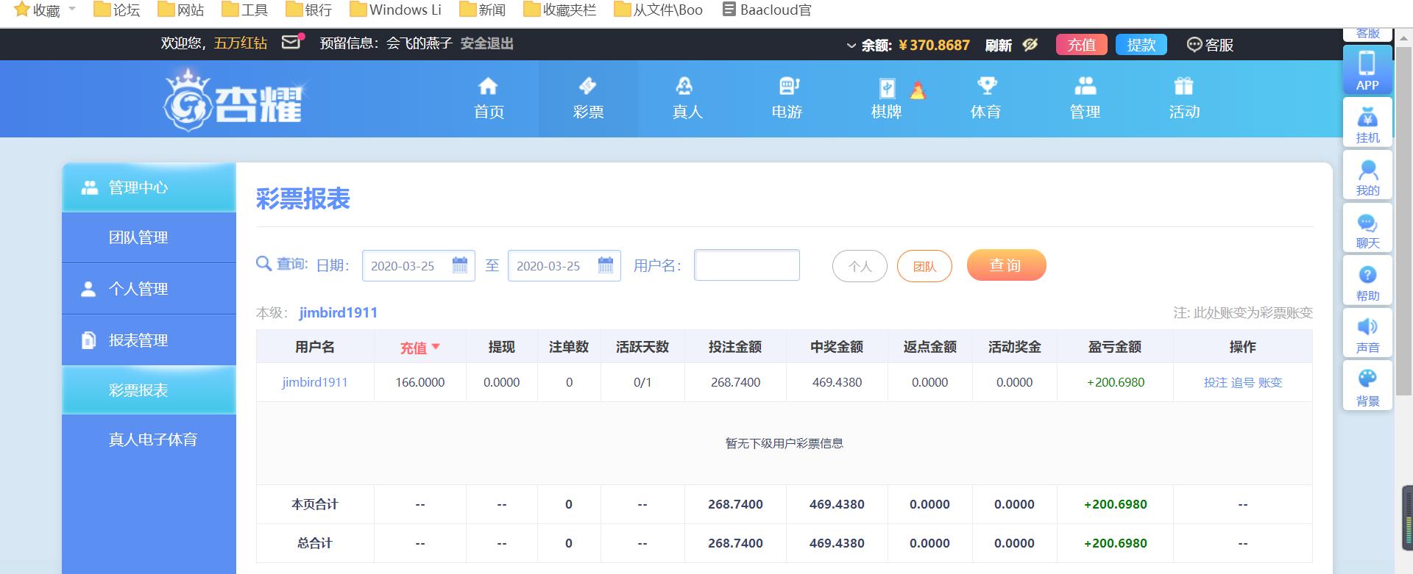Click the red 充值 recharge button
Viewport: 1413px width, 574px height.
(x=1081, y=45)
